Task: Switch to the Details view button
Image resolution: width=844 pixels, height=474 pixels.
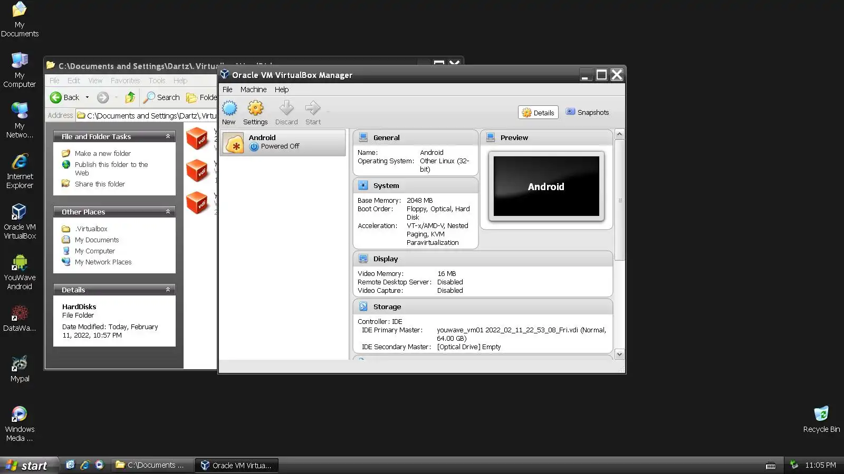Action: click(538, 113)
